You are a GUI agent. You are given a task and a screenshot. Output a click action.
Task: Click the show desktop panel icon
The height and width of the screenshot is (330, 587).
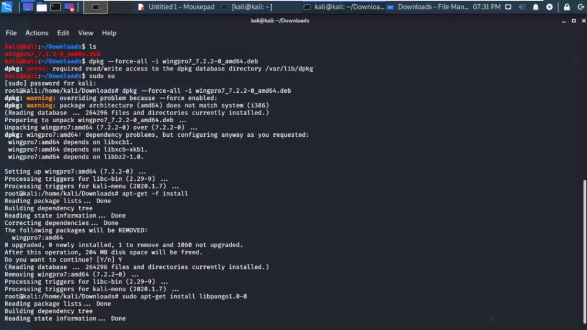28,6
